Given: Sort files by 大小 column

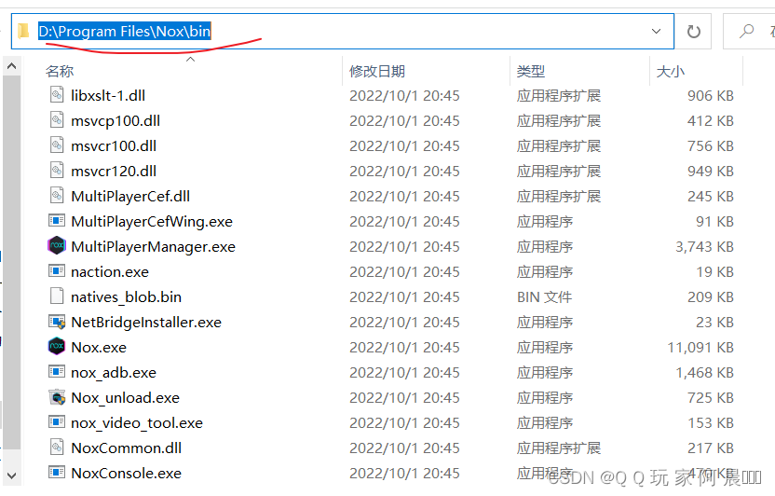Looking at the screenshot, I should coord(671,71).
